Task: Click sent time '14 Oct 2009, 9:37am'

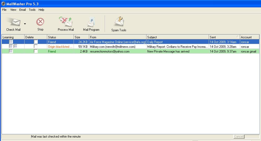Action: click(x=223, y=51)
